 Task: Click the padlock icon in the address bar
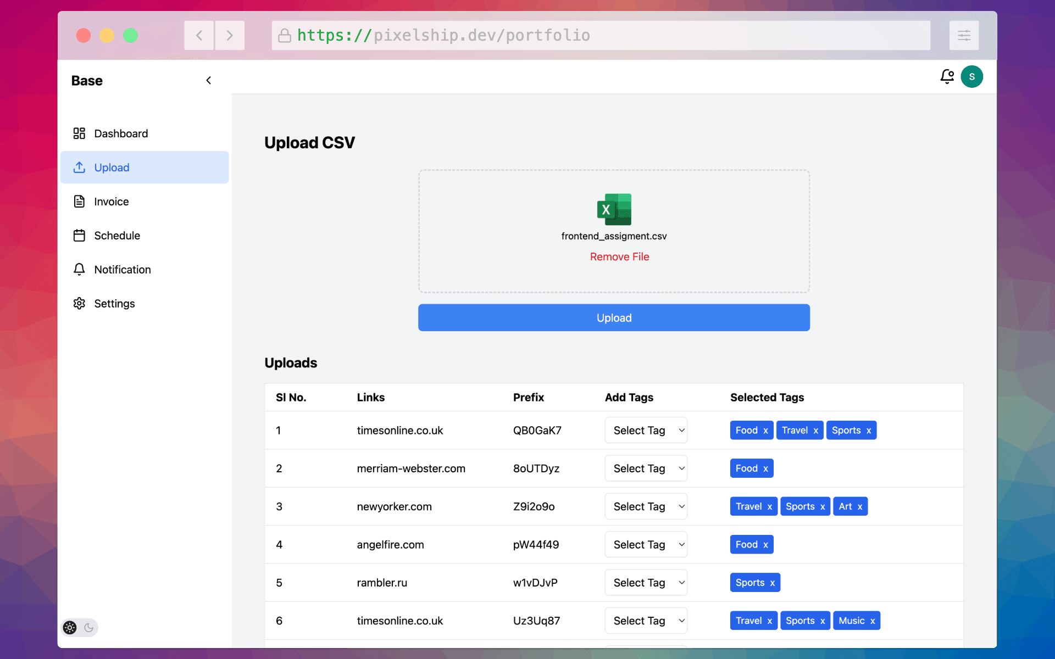(284, 35)
